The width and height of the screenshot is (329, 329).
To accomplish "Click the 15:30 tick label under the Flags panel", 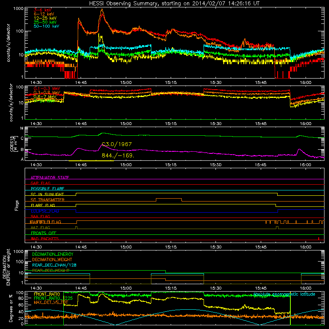I will coord(215,247).
